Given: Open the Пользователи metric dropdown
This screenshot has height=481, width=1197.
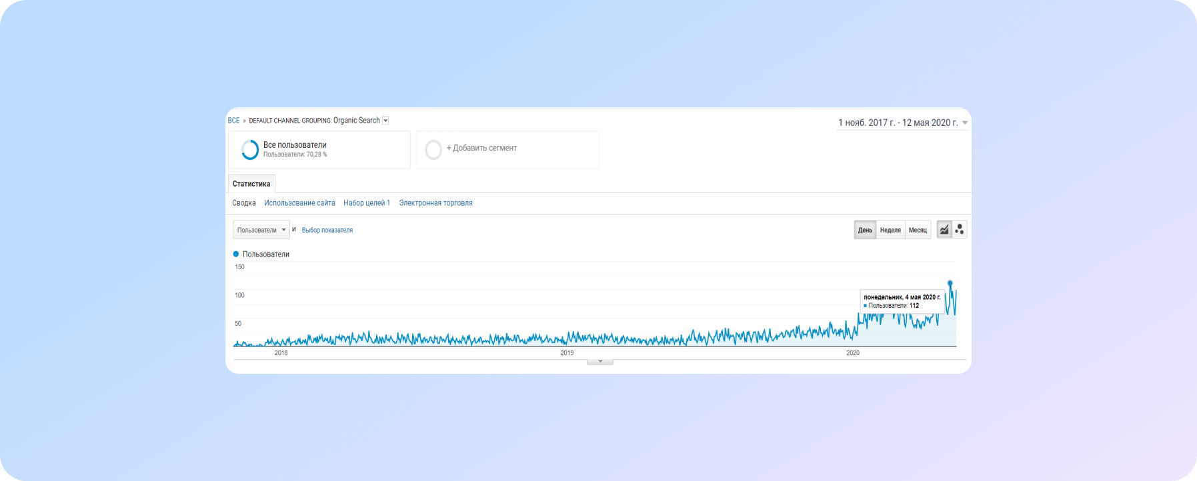Looking at the screenshot, I should click(261, 230).
